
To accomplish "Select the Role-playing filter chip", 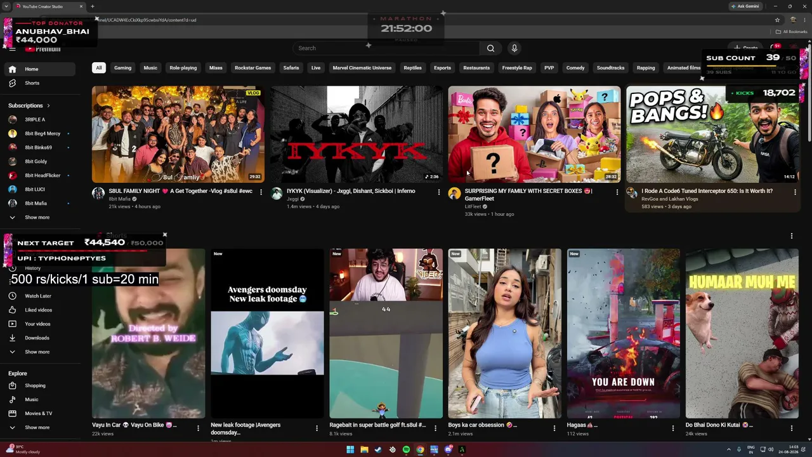I will point(183,68).
